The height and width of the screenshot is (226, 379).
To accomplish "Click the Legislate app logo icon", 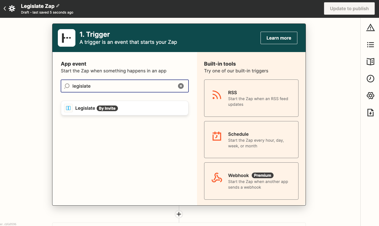I will pyautogui.click(x=68, y=108).
